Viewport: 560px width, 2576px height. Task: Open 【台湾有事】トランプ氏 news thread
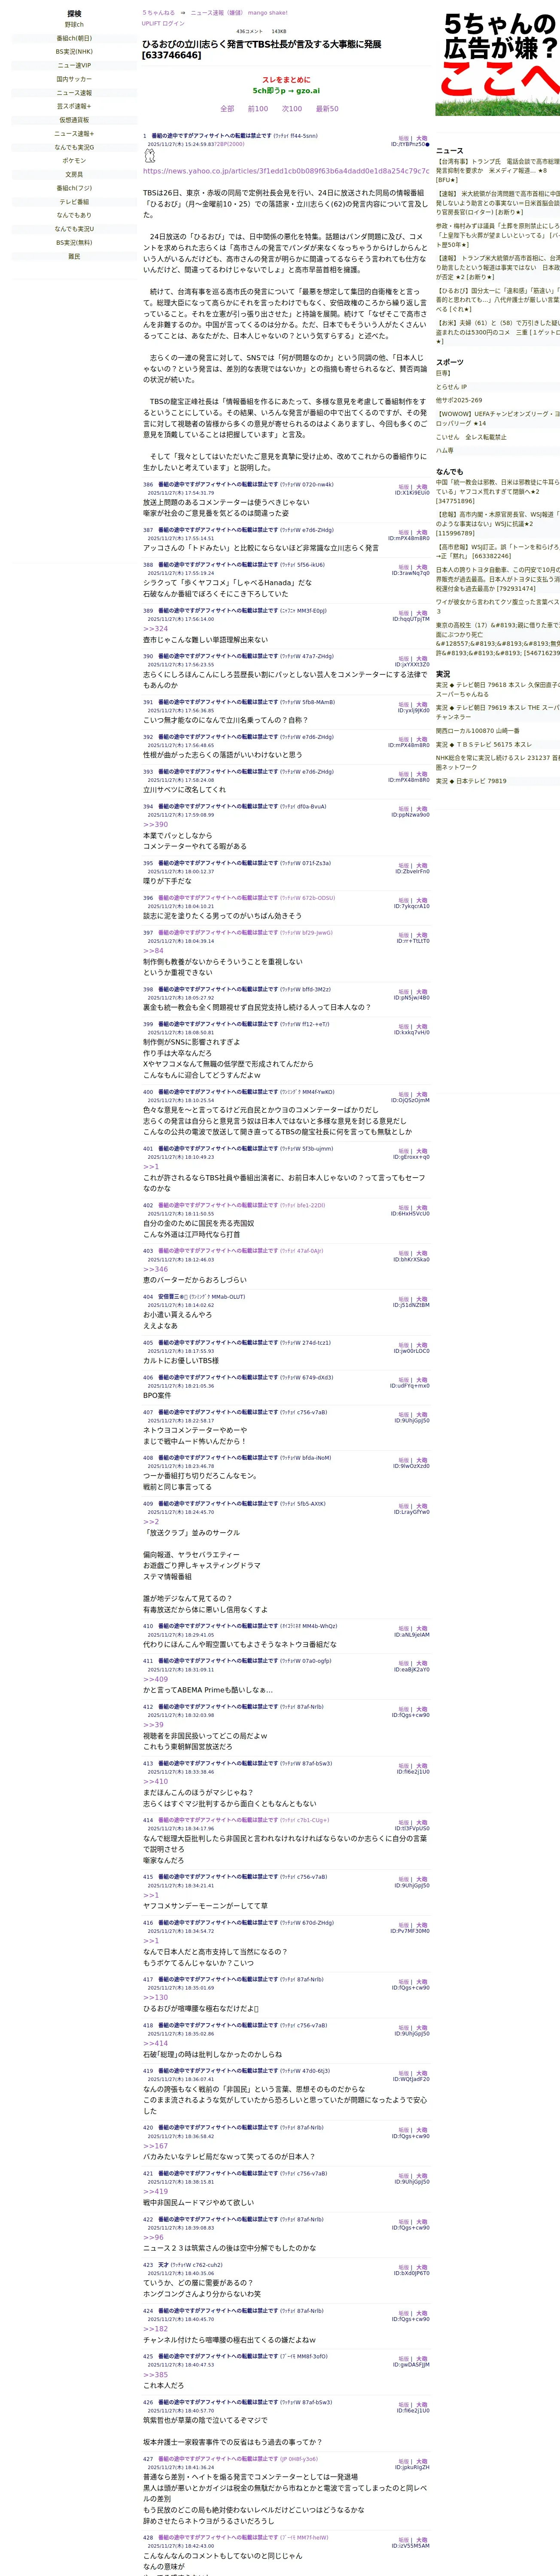point(498,170)
